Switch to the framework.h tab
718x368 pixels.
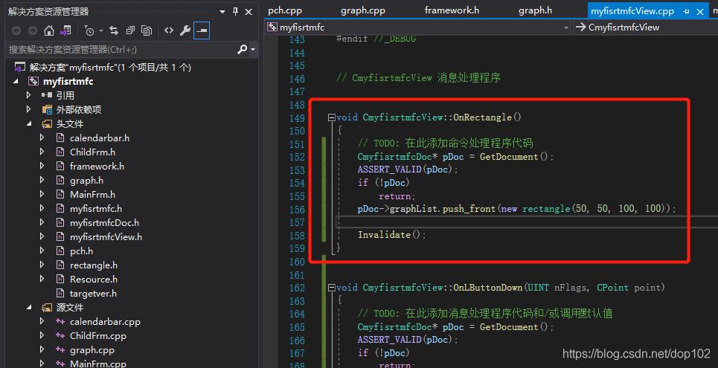point(452,10)
